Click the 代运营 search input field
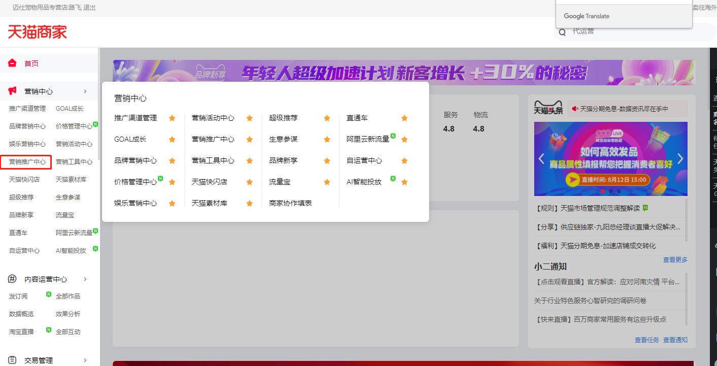The width and height of the screenshot is (717, 366). coord(635,31)
